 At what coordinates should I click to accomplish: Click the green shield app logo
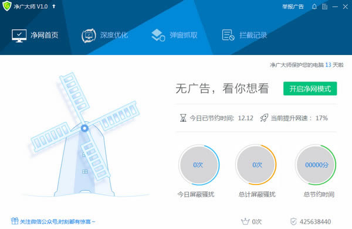pyautogui.click(x=6, y=6)
